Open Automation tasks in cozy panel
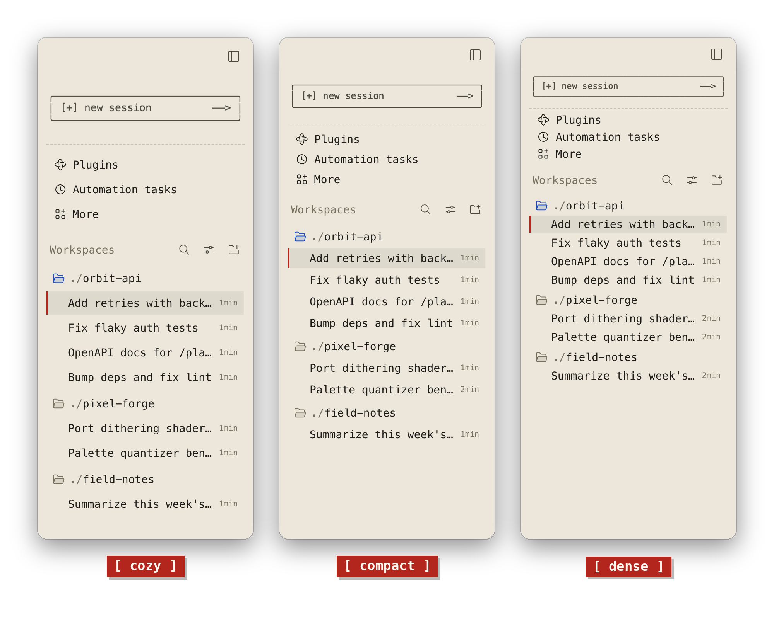 (x=146, y=189)
